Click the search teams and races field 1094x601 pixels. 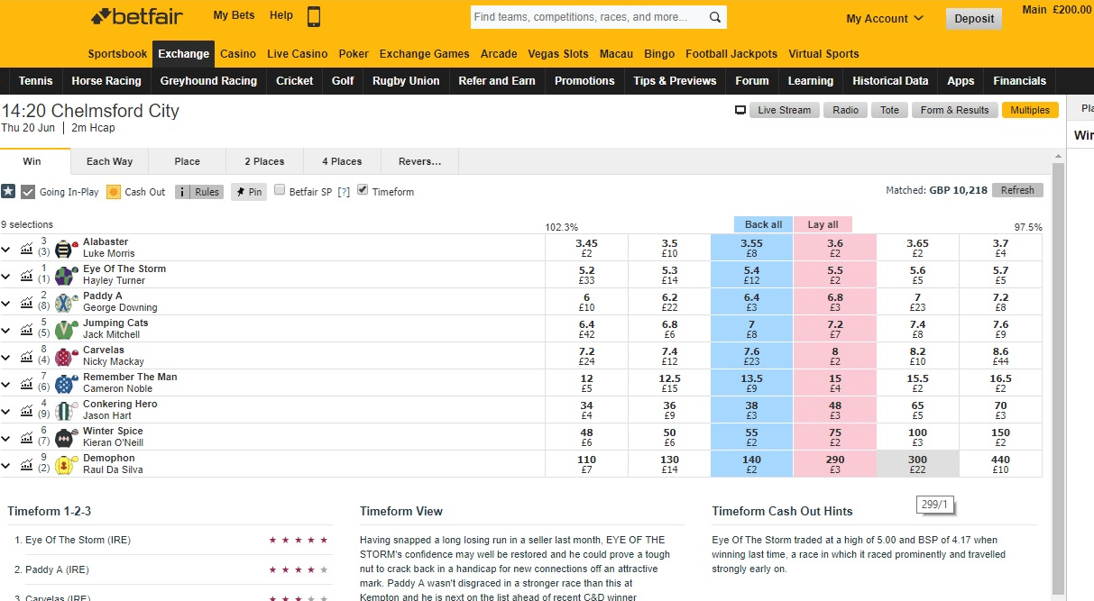[x=587, y=17]
